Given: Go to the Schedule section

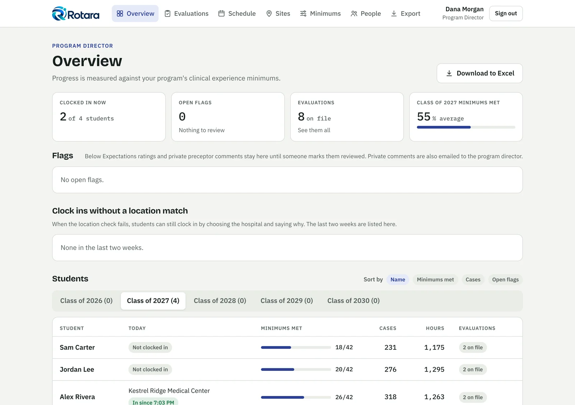Looking at the screenshot, I should pos(237,14).
